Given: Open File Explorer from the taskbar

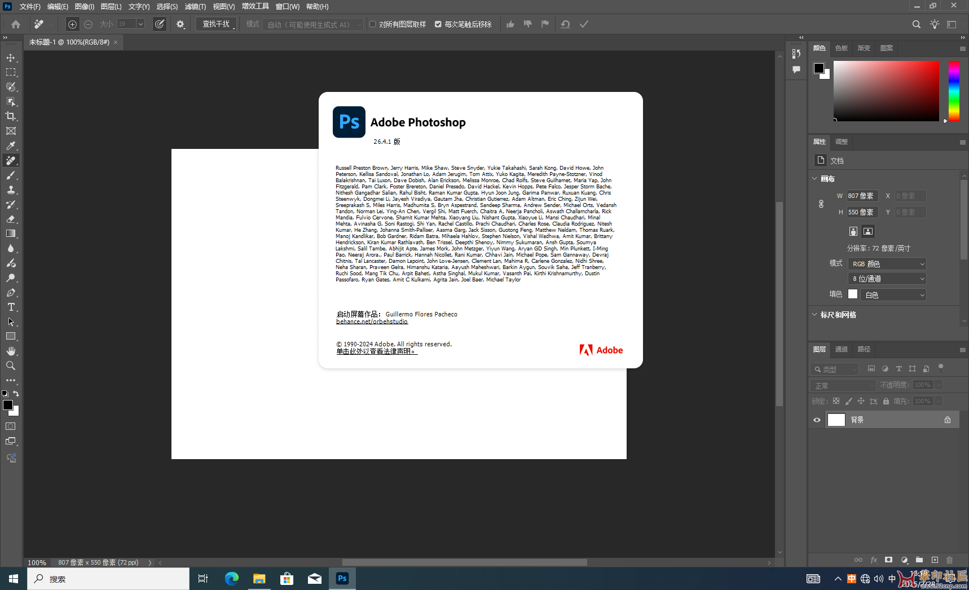Looking at the screenshot, I should click(x=259, y=579).
